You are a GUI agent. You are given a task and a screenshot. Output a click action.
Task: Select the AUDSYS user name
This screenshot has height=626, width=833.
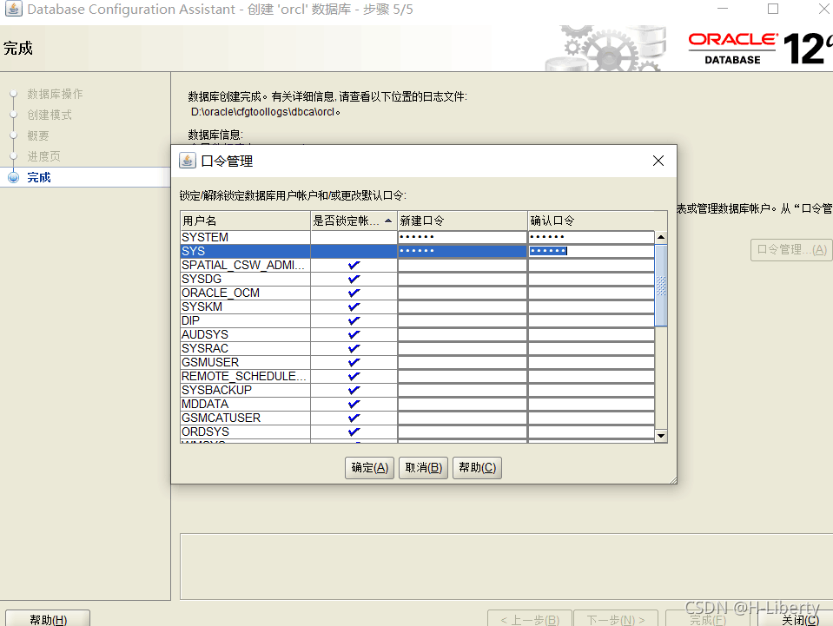coord(204,334)
